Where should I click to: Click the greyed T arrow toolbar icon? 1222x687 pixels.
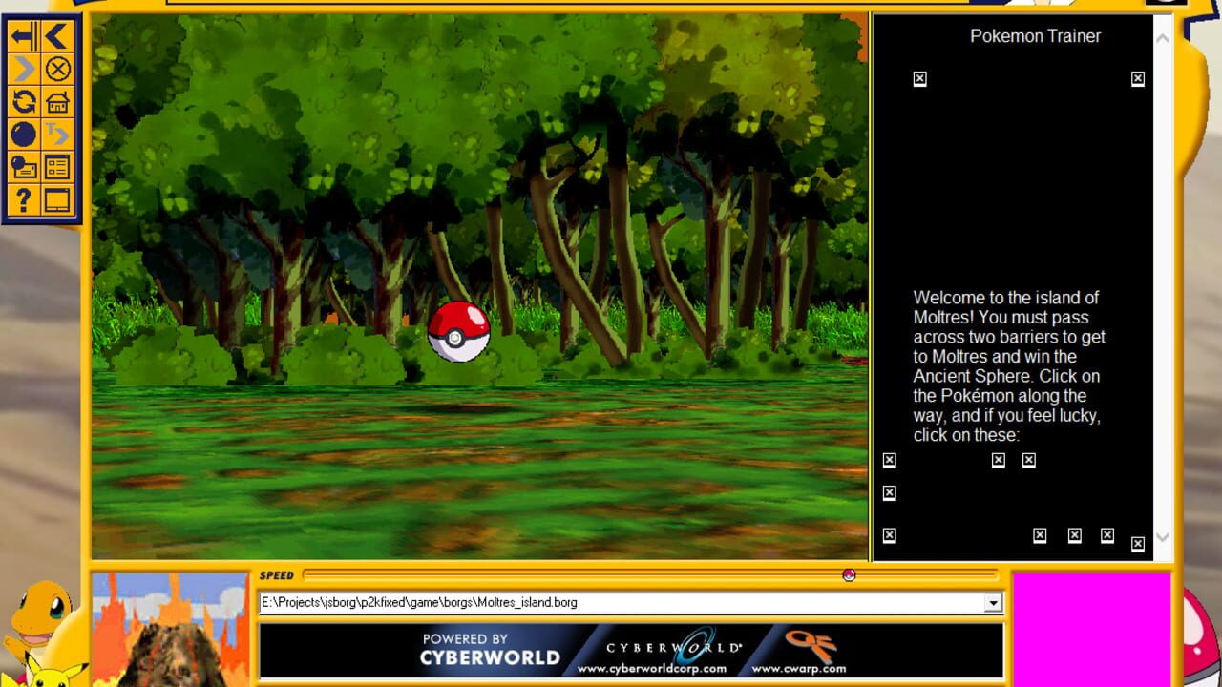tap(57, 135)
